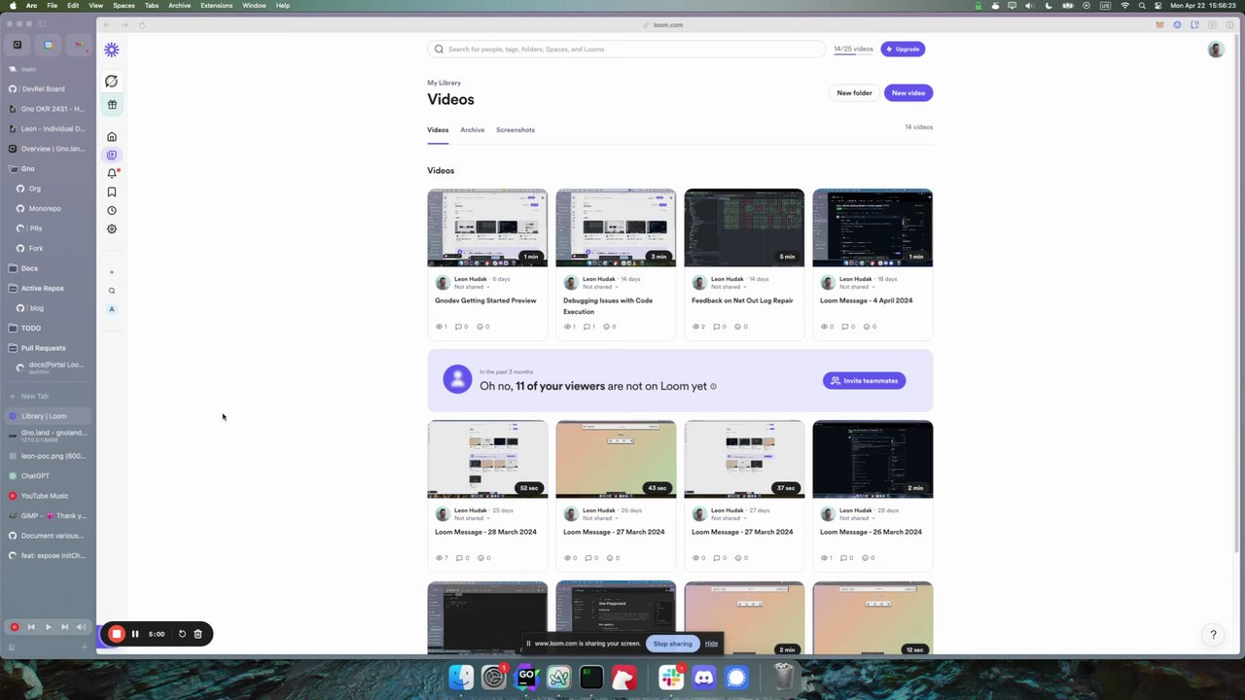Viewport: 1245px width, 700px height.
Task: Open the Extensions menu in menu bar
Action: pos(216,6)
